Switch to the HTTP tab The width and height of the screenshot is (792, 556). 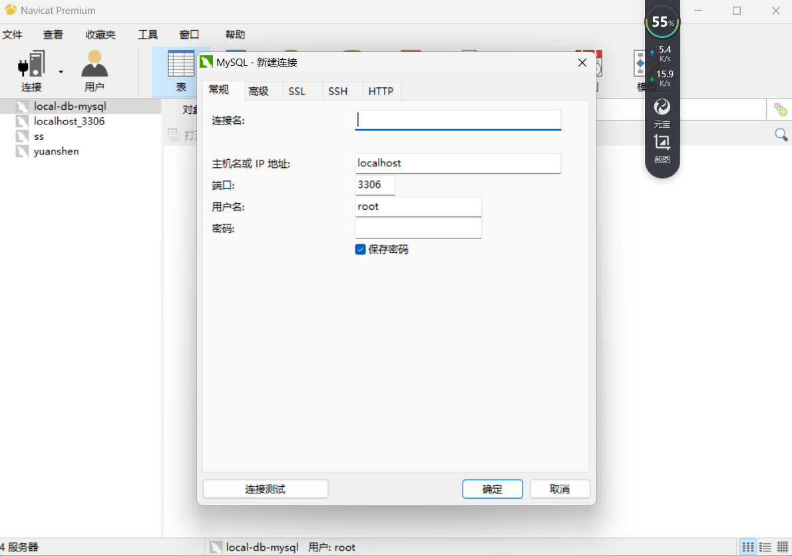click(381, 91)
